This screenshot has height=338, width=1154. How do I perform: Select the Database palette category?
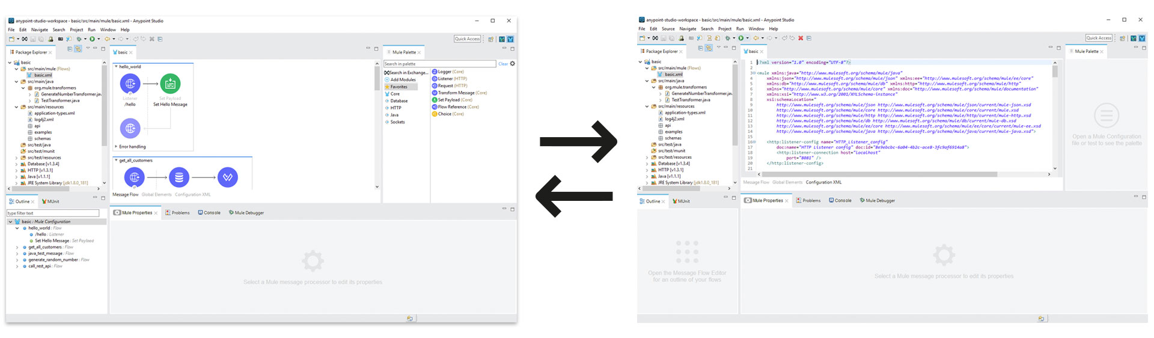[x=396, y=101]
